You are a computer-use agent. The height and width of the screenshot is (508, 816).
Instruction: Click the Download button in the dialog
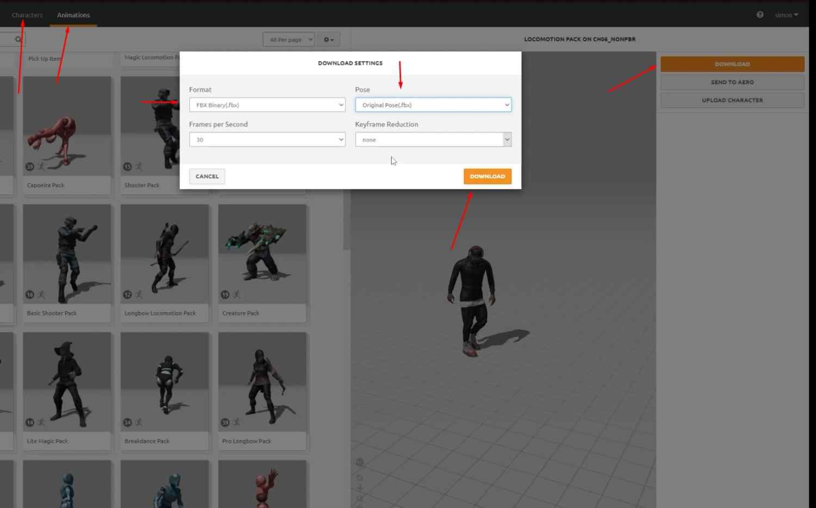pyautogui.click(x=487, y=176)
